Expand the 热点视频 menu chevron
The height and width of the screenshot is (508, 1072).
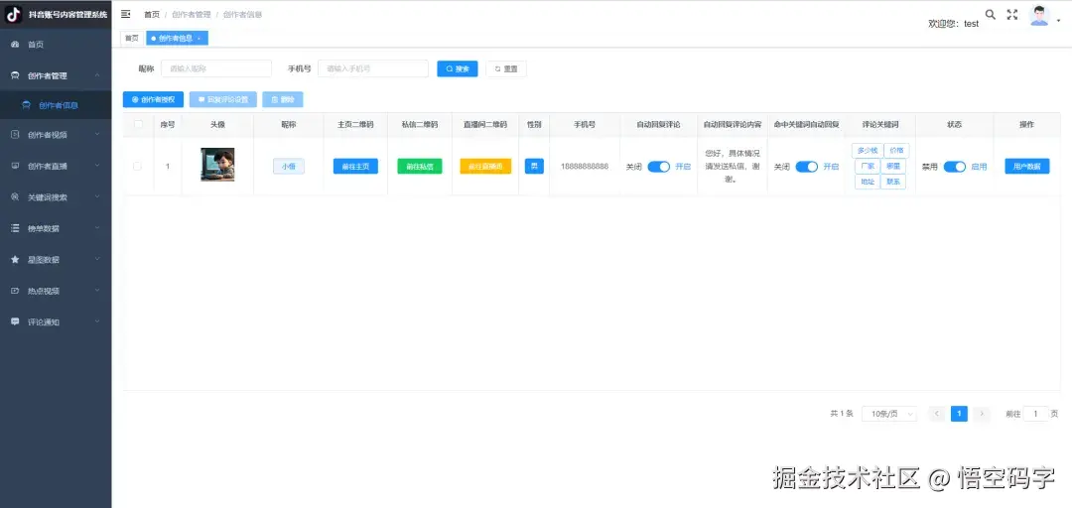[x=97, y=291]
